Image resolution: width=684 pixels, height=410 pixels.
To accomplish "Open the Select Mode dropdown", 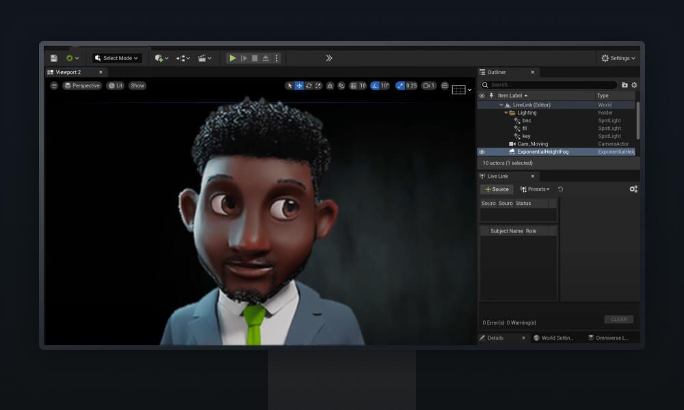I will [117, 58].
